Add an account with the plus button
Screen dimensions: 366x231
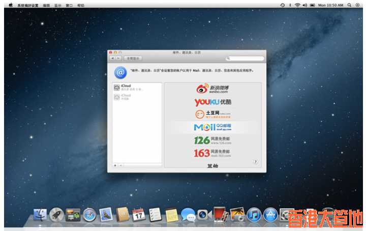[x=115, y=165]
